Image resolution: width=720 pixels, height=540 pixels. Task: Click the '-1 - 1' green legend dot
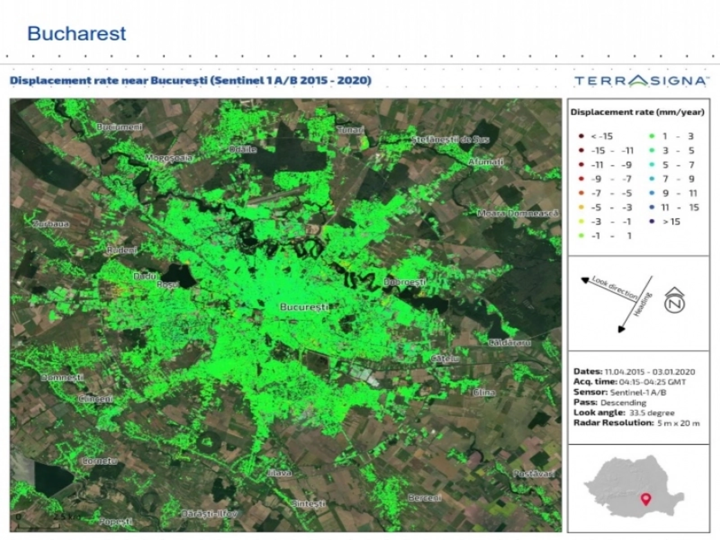pos(581,236)
